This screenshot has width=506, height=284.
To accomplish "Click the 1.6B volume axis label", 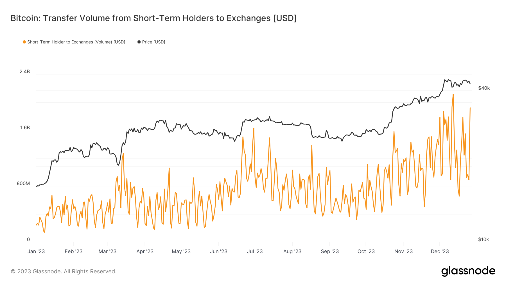I will coord(25,128).
